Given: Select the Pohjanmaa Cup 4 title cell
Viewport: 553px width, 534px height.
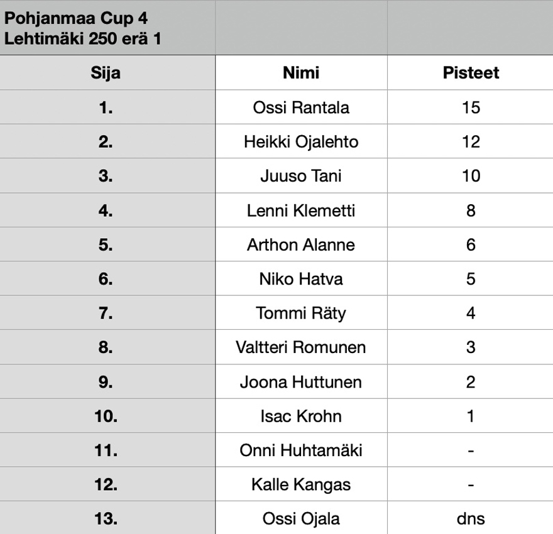Looking at the screenshot, I should click(107, 28).
